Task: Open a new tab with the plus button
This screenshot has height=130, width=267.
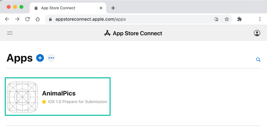Action: coord(113,8)
